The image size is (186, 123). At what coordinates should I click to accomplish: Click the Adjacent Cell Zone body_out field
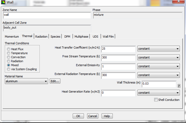tap(47, 28)
